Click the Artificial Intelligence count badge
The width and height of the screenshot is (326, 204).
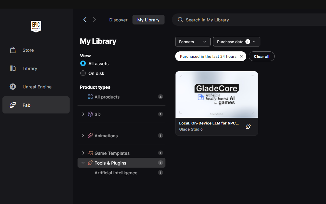click(x=160, y=172)
